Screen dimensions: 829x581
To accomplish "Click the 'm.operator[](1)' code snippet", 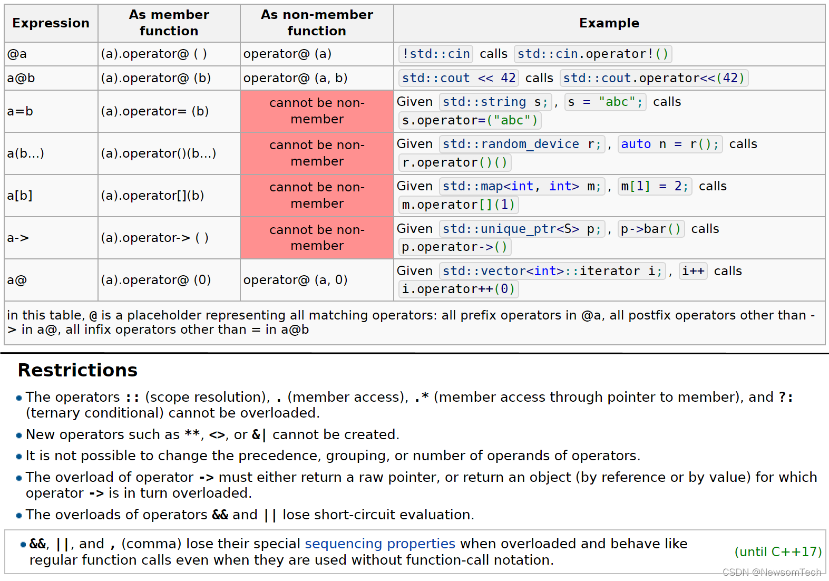I will pos(459,205).
